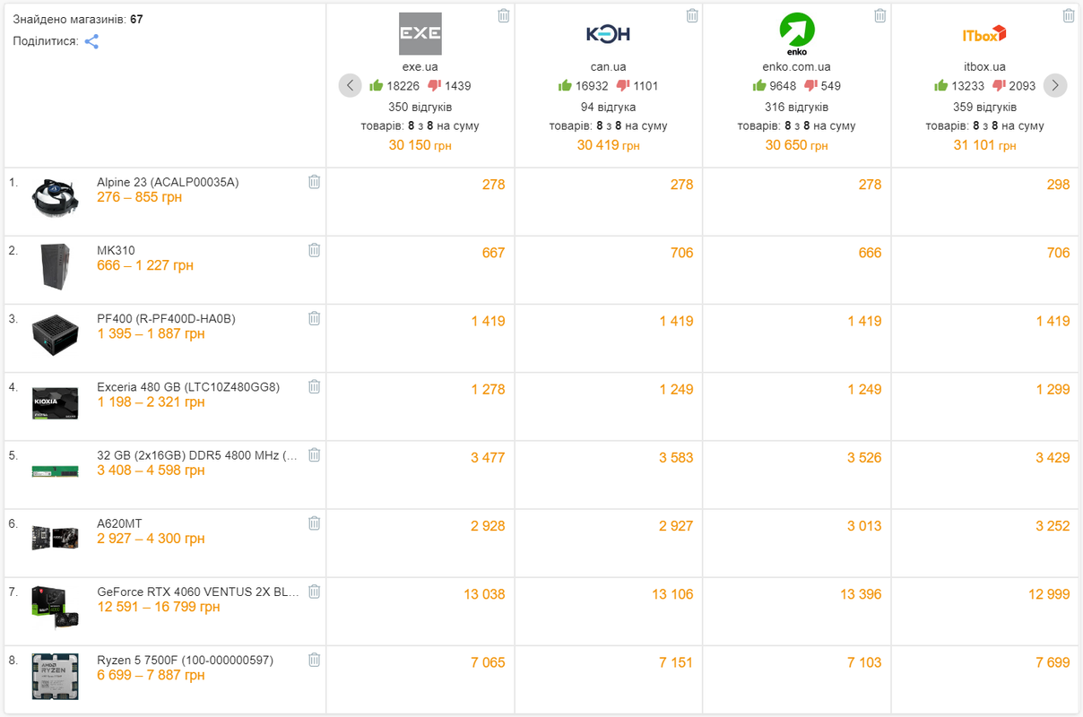Viewport: 1083px width, 717px height.
Task: Remove enko.com.ua column using trash icon
Action: [x=880, y=15]
